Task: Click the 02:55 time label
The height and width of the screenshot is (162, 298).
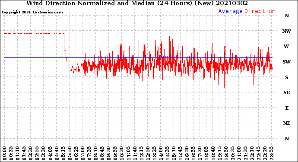Action: click(37, 153)
